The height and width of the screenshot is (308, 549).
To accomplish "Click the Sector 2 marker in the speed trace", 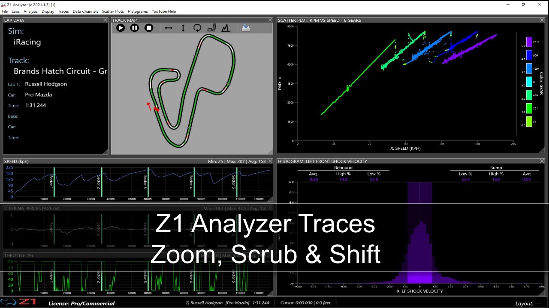I will click(102, 182).
